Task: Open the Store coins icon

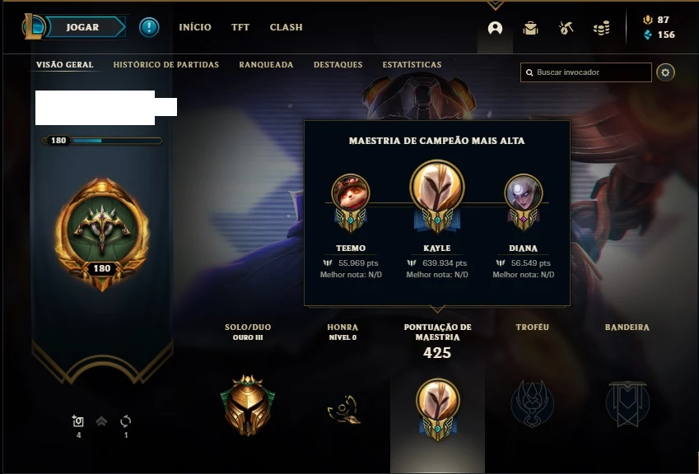Action: click(x=601, y=29)
